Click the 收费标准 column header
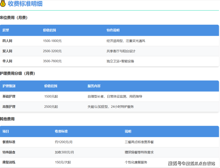This screenshot has height=168, width=220. [x=61, y=131]
